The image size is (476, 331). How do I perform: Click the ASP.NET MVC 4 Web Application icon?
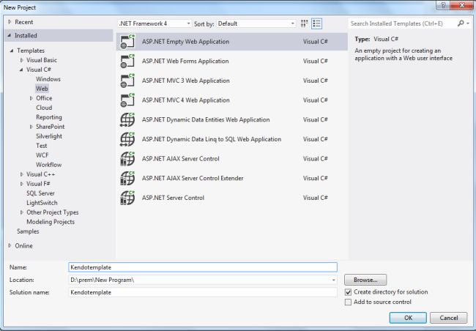127,100
